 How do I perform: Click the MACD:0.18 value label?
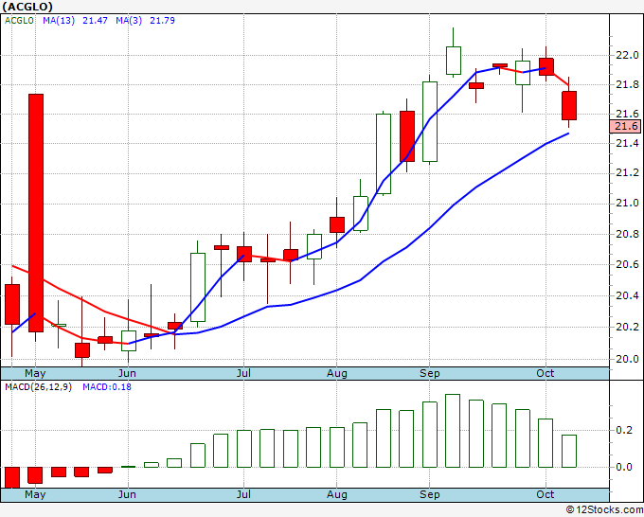coord(107,387)
